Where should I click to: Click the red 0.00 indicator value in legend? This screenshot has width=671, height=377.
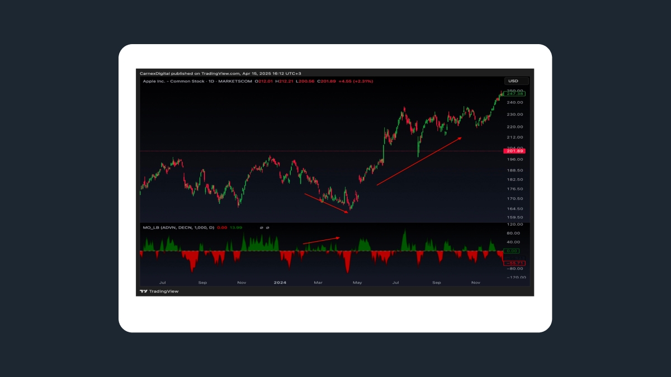coord(221,227)
